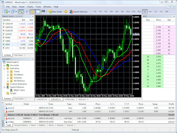Click the New Order button
Image resolution: width=177 pixels, height=133 pixels.
55,12
